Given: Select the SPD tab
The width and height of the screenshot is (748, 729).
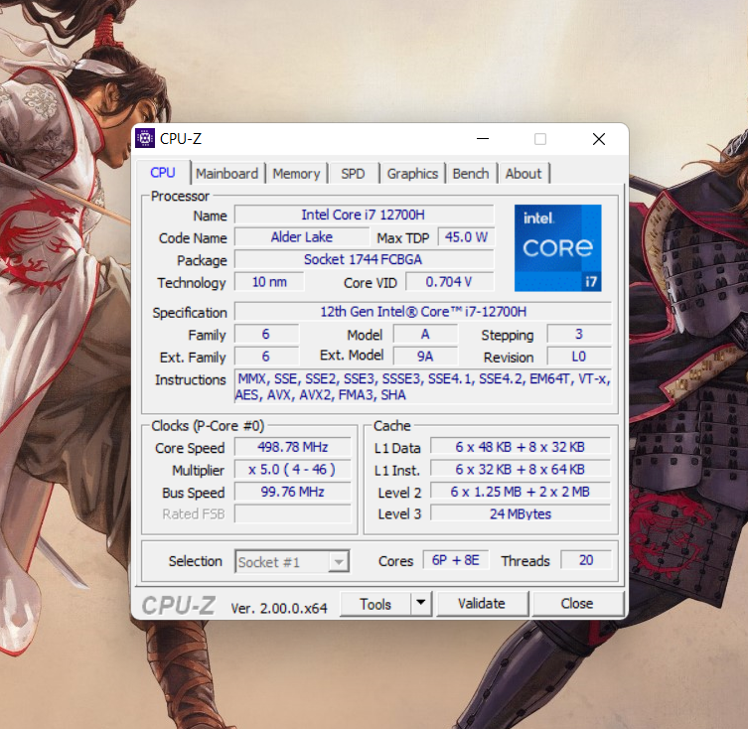Looking at the screenshot, I should click(x=353, y=174).
